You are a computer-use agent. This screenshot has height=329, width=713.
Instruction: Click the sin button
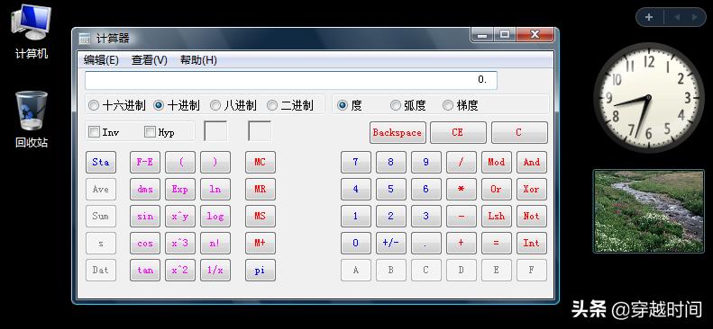point(144,216)
